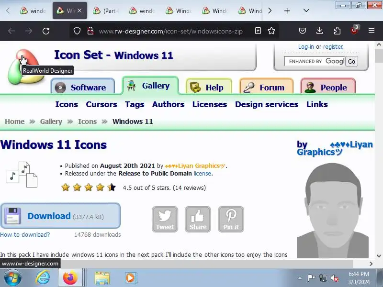Click the Pinterest Pin it button
The width and height of the screenshot is (383, 287).
point(231,219)
